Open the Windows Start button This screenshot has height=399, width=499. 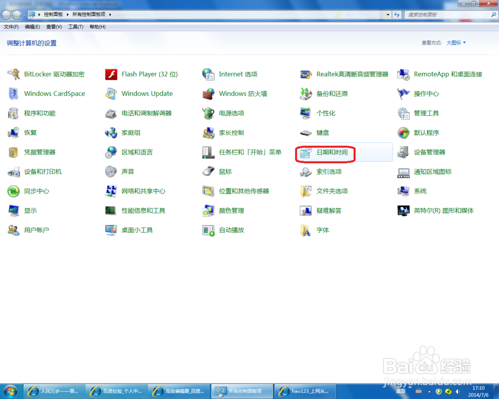coord(10,391)
